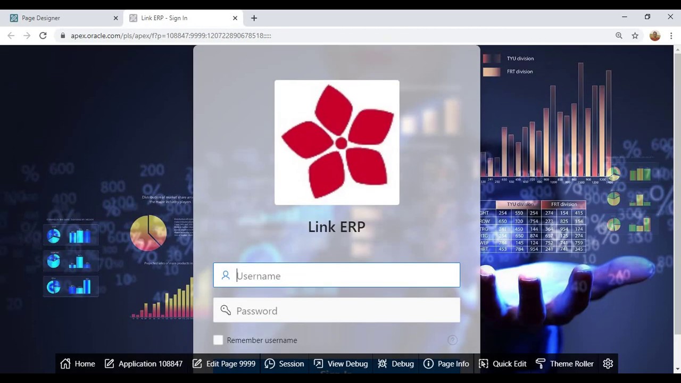Click the scrollbar down arrow

677,369
